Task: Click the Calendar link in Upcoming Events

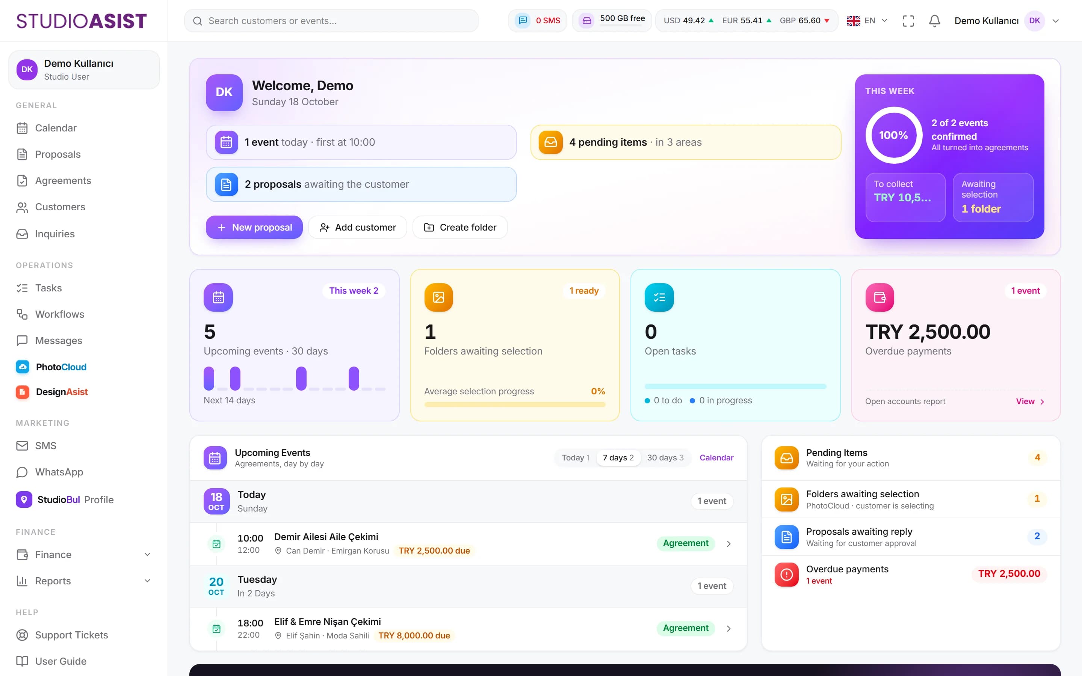Action: pos(716,458)
